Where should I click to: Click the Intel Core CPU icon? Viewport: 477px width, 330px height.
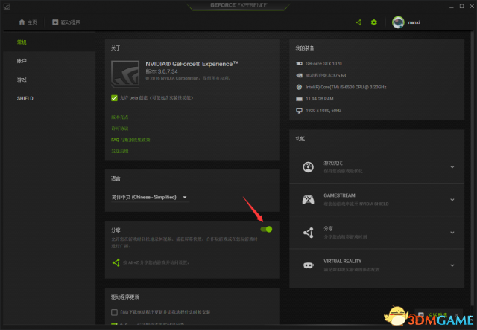point(299,87)
